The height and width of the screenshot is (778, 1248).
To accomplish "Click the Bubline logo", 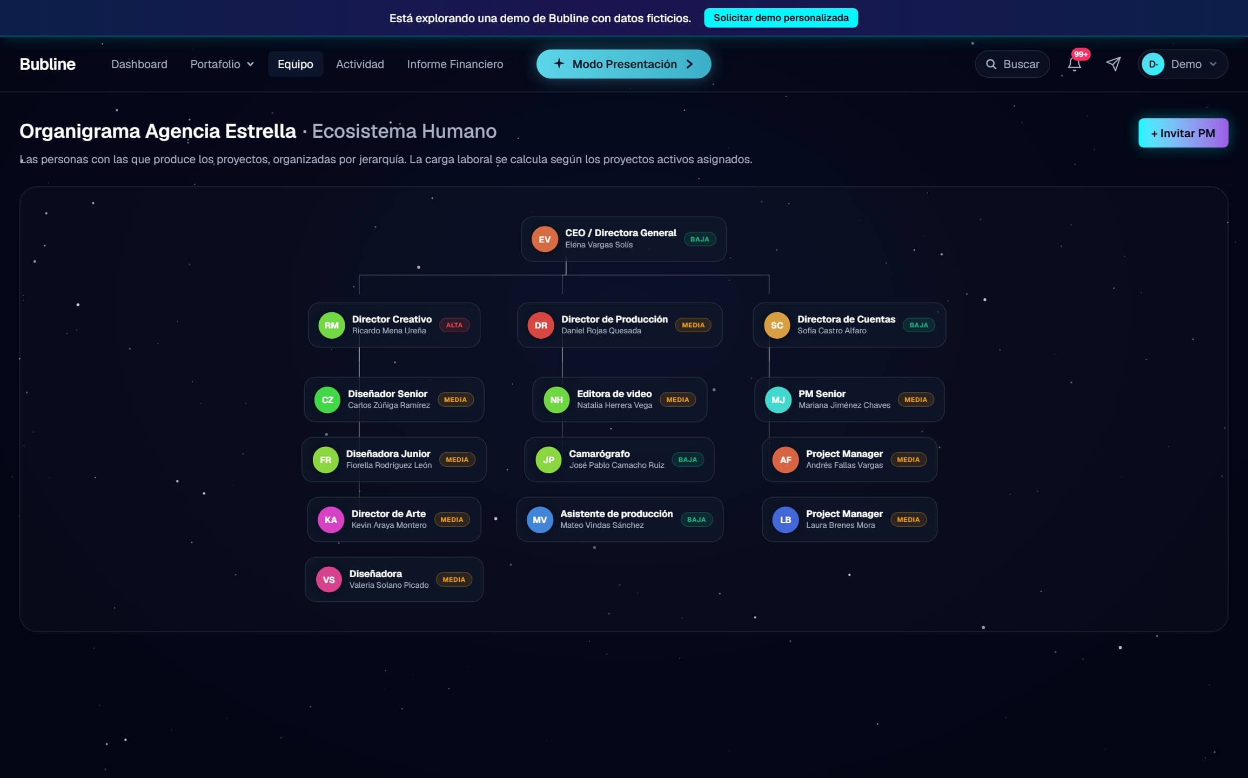I will (48, 64).
